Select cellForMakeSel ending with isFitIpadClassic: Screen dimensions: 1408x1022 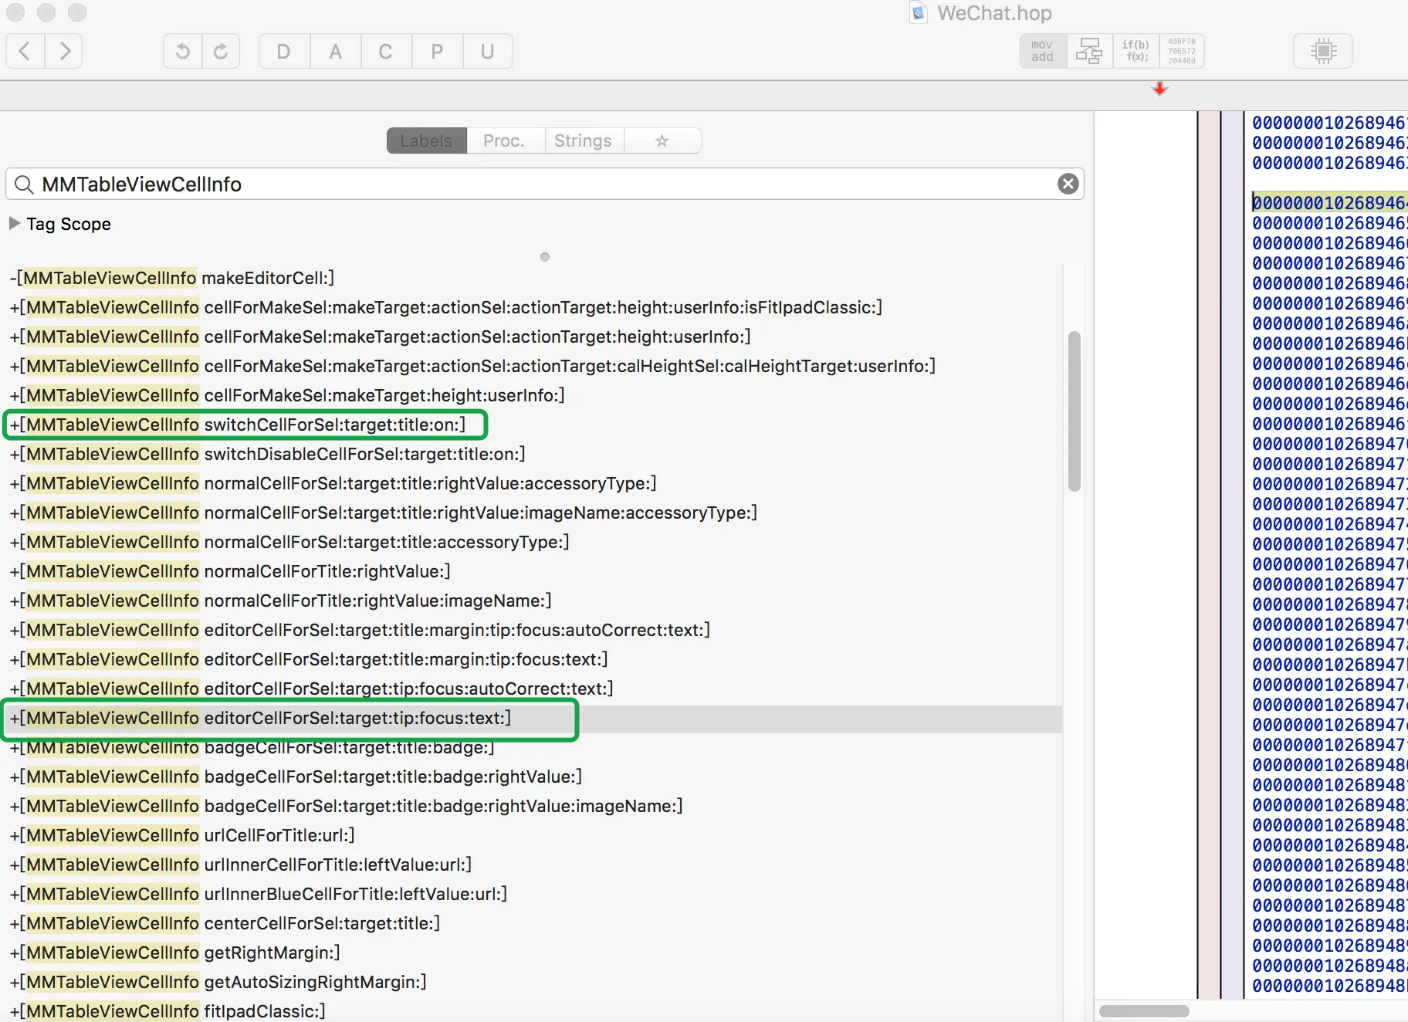click(x=445, y=307)
